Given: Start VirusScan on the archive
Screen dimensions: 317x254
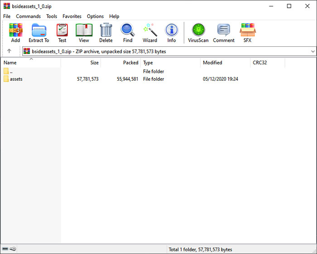Looking at the screenshot, I should point(198,33).
